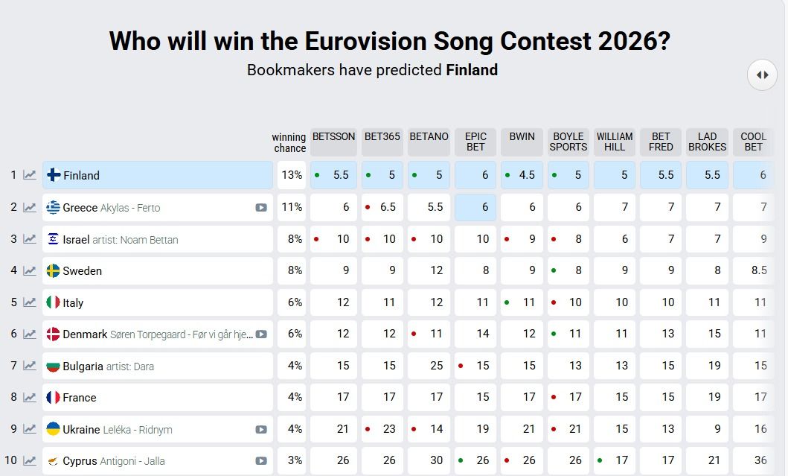Toggle the horizontal scroll arrows button
788x476 pixels.
(762, 74)
